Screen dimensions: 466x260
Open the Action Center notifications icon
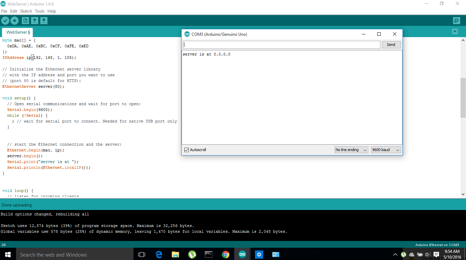click(436, 254)
